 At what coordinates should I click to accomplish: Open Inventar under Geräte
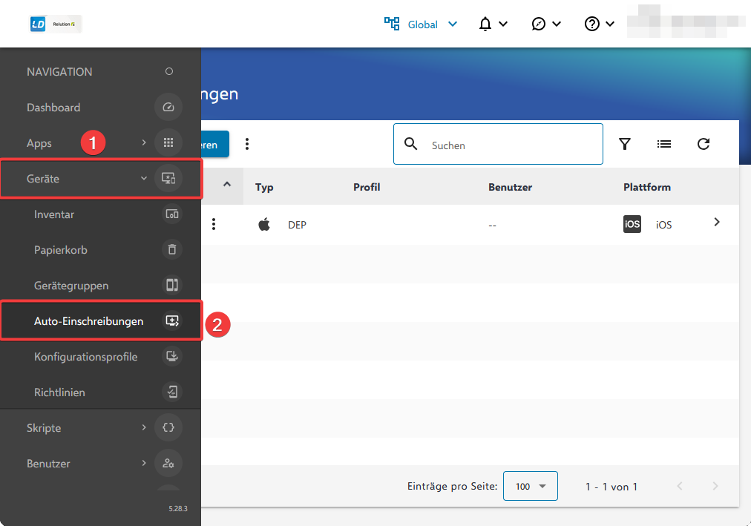[x=54, y=214]
